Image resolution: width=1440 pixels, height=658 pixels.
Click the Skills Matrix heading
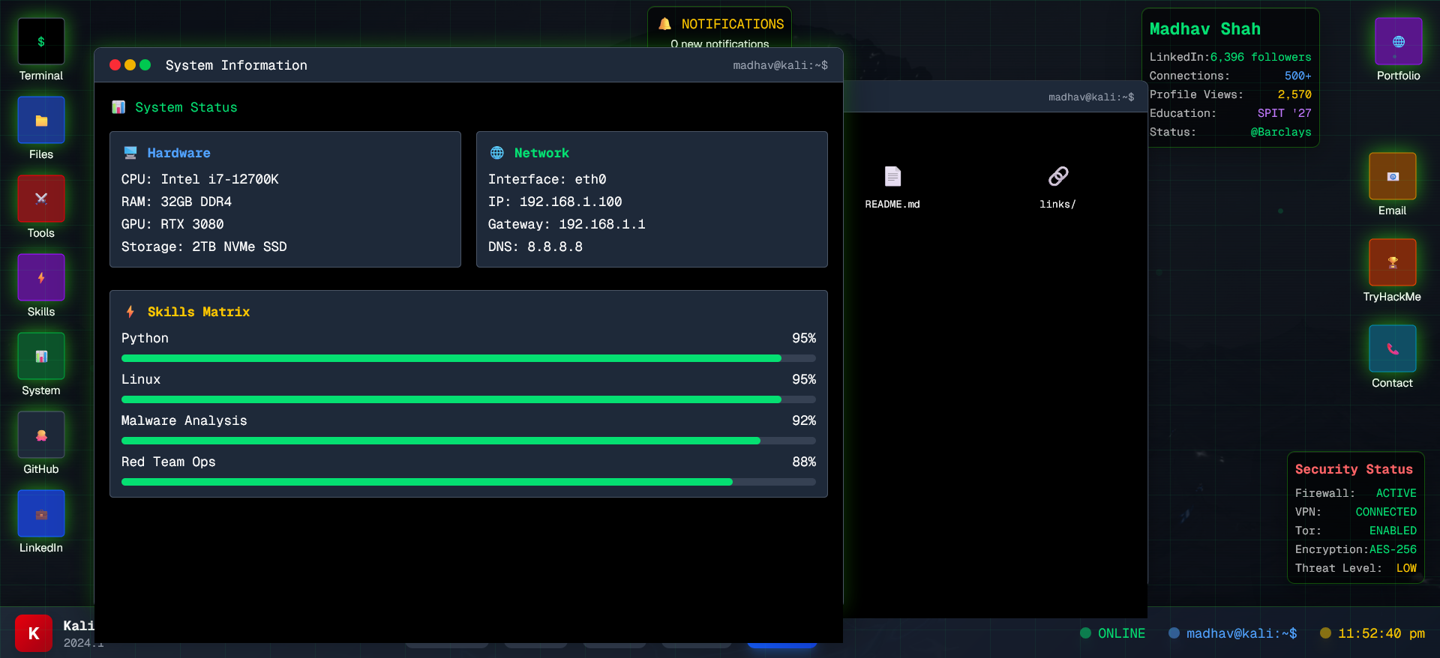coord(199,312)
